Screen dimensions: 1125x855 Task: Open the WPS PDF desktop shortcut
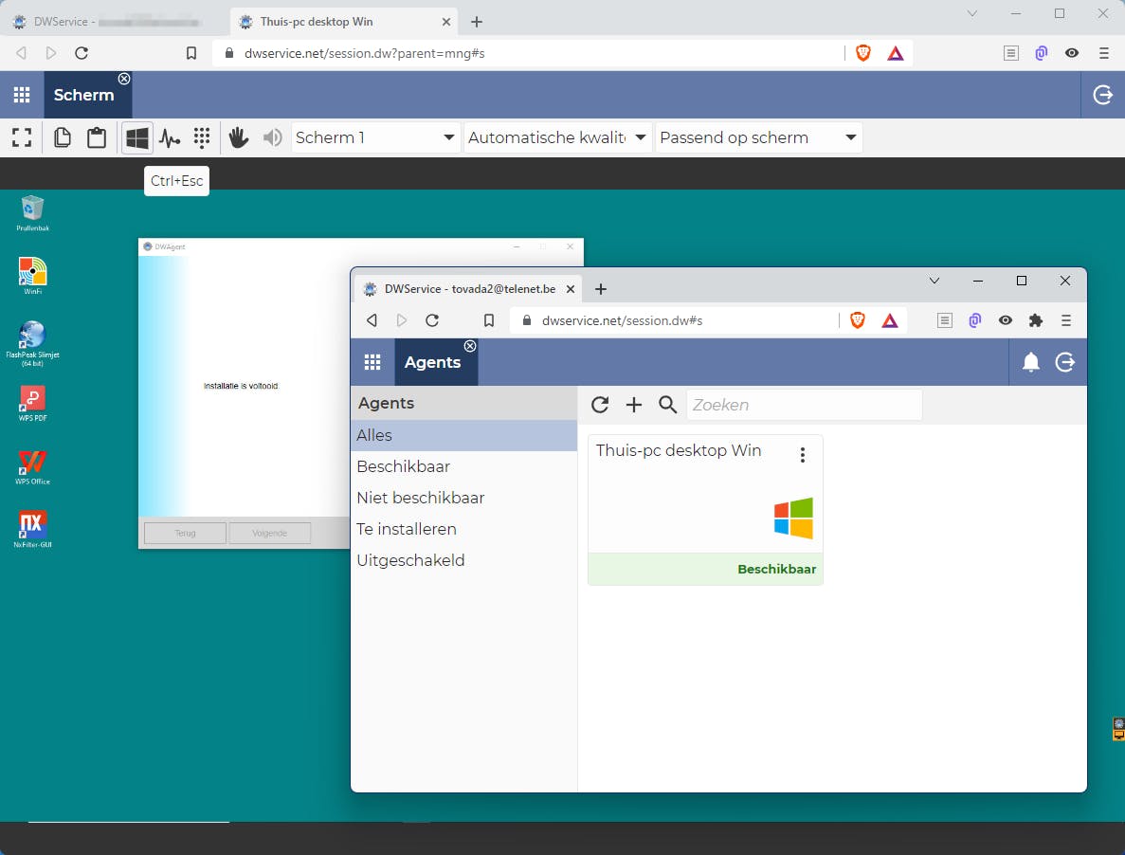[x=32, y=403]
